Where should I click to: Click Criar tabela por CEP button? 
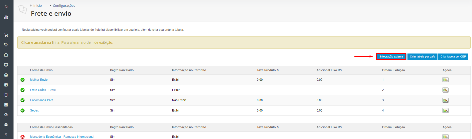[453, 56]
